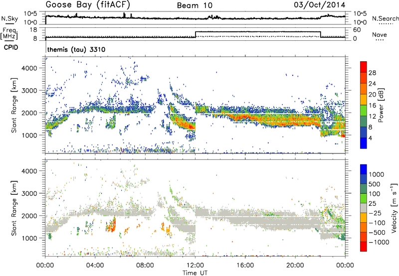Click the 'CPID' row label

[x=11, y=47]
